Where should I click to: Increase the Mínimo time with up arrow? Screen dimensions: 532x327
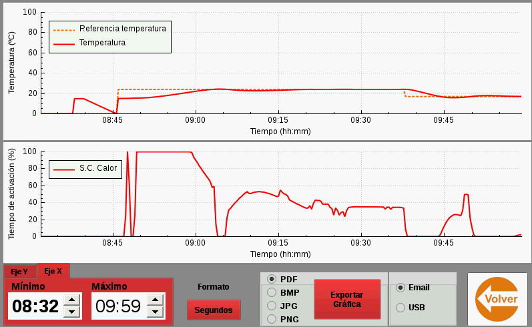72,300
